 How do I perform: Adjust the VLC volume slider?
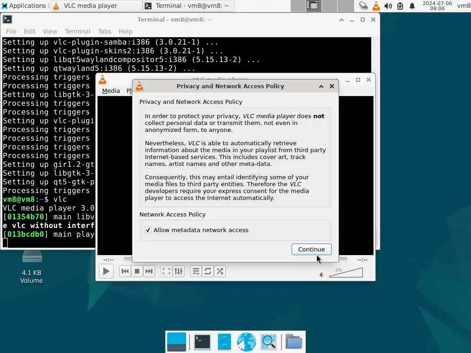(x=346, y=273)
